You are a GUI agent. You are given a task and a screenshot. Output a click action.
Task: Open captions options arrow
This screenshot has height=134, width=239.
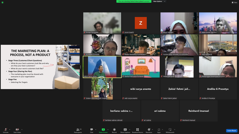coord(130,130)
